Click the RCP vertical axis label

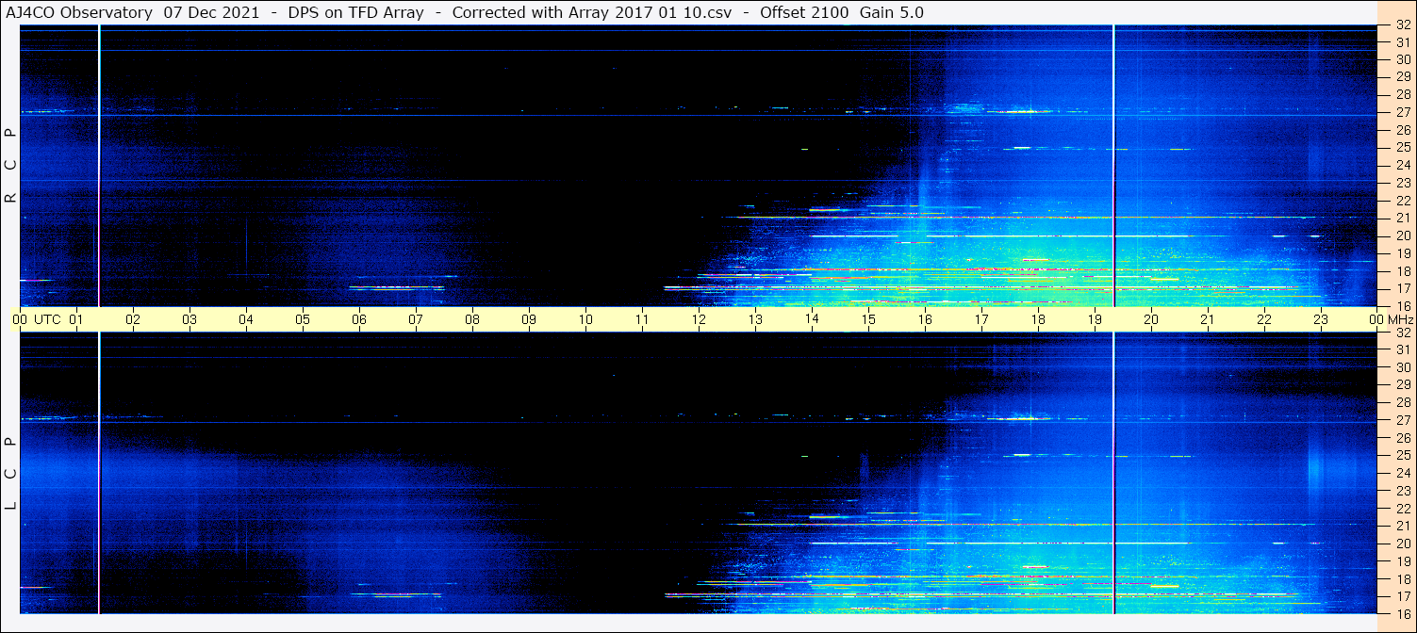pos(10,166)
